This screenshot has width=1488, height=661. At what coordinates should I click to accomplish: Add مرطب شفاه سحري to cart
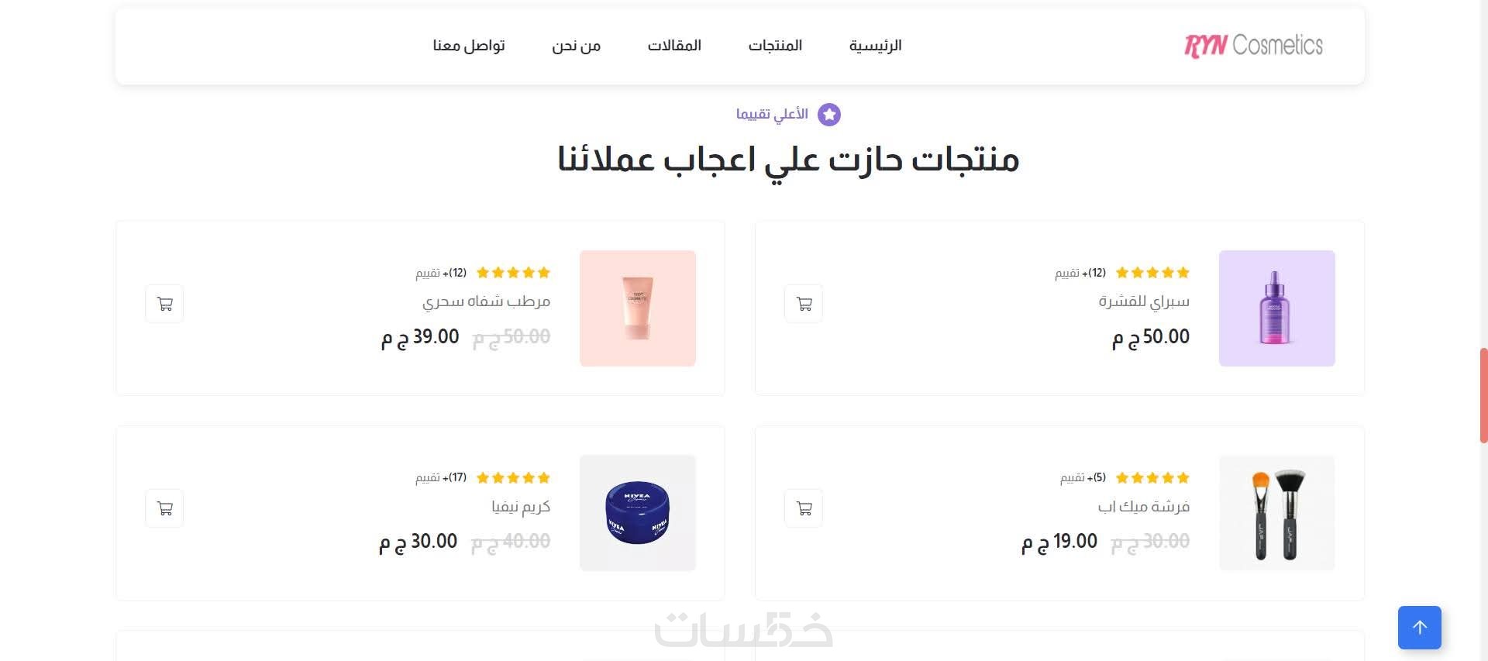pyautogui.click(x=164, y=304)
